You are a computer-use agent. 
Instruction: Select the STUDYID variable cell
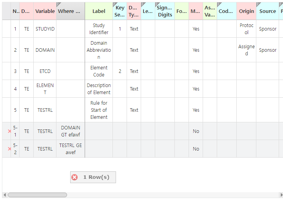click(45, 29)
